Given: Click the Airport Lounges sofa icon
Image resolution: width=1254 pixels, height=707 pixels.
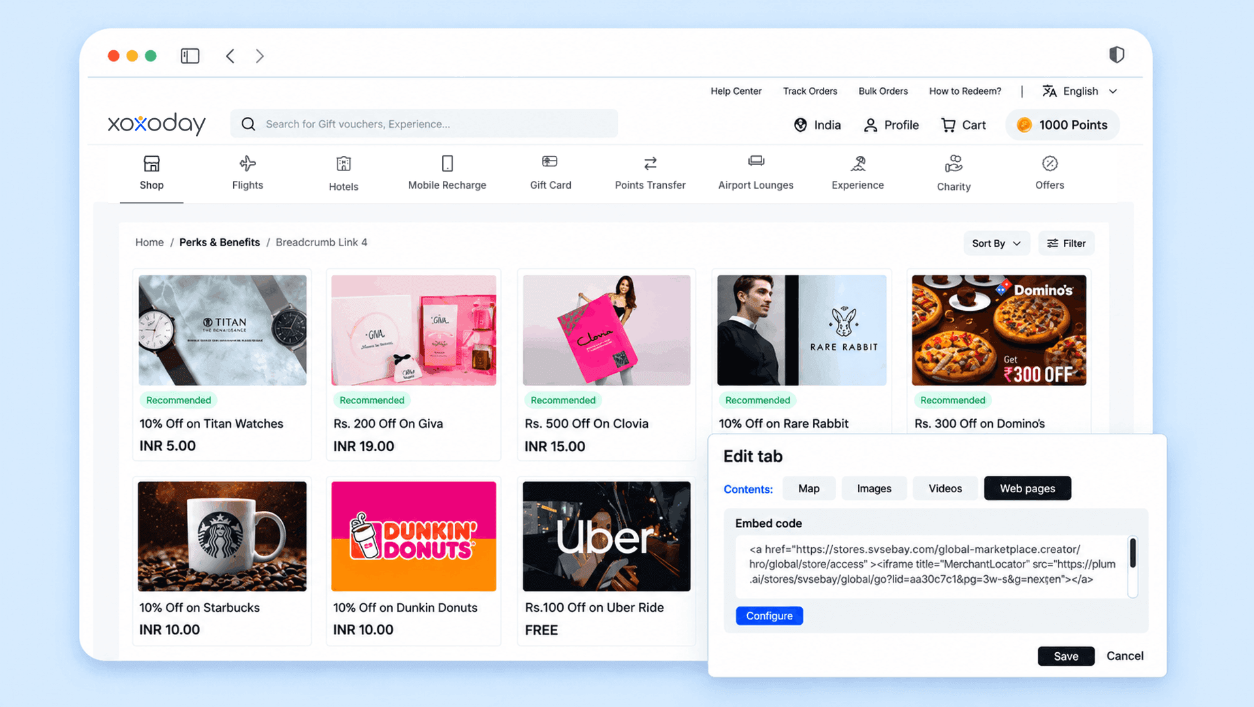Looking at the screenshot, I should click(756, 161).
